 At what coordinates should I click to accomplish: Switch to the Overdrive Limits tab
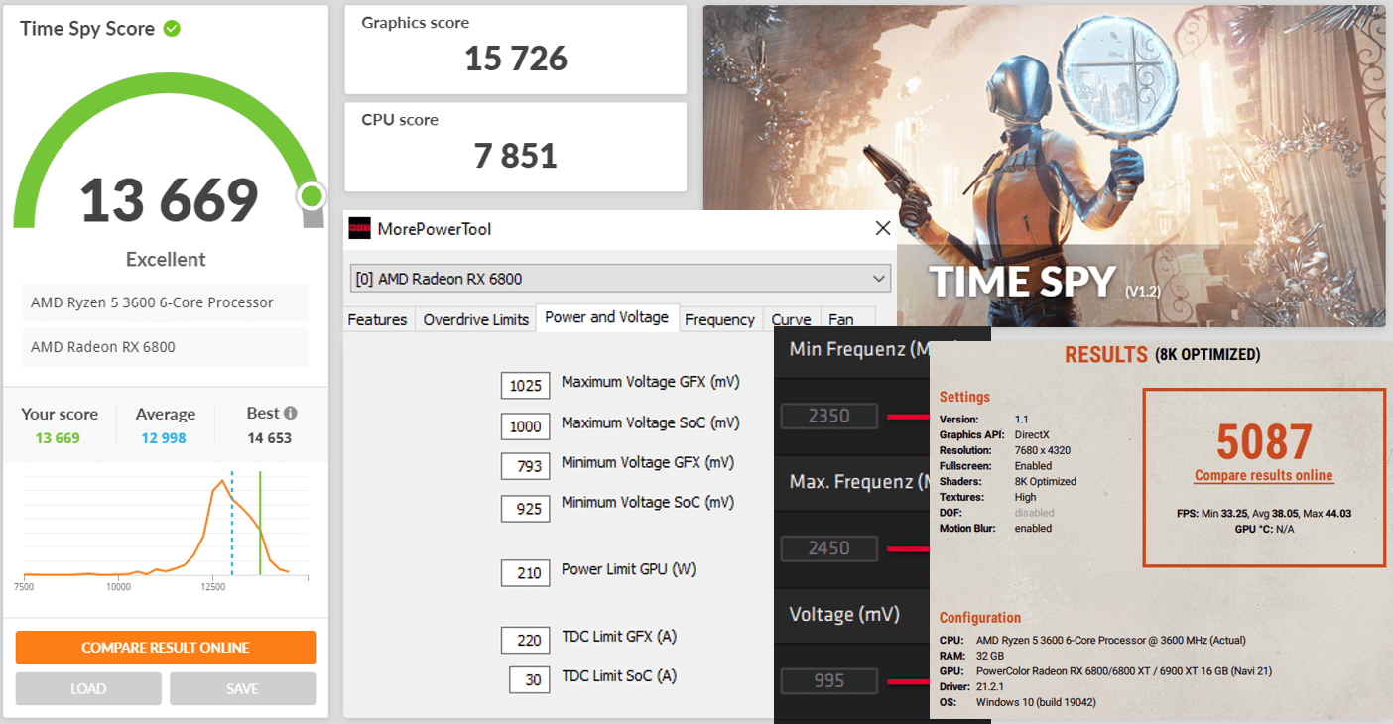click(x=476, y=319)
